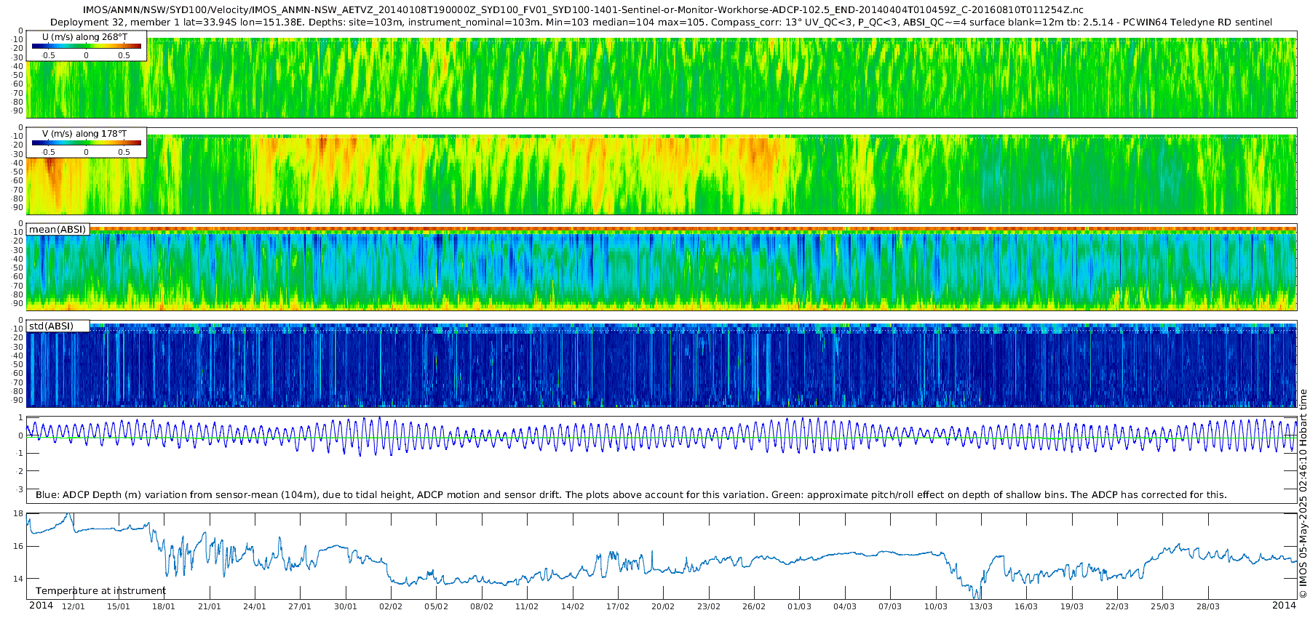
Task: Click the U velocity colorbar legend
Action: point(87,46)
